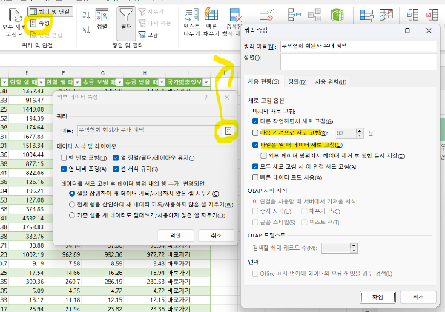445x312 pixels.
Task: Click the Forecast Sheet chart icon
Action: [x=386, y=15]
